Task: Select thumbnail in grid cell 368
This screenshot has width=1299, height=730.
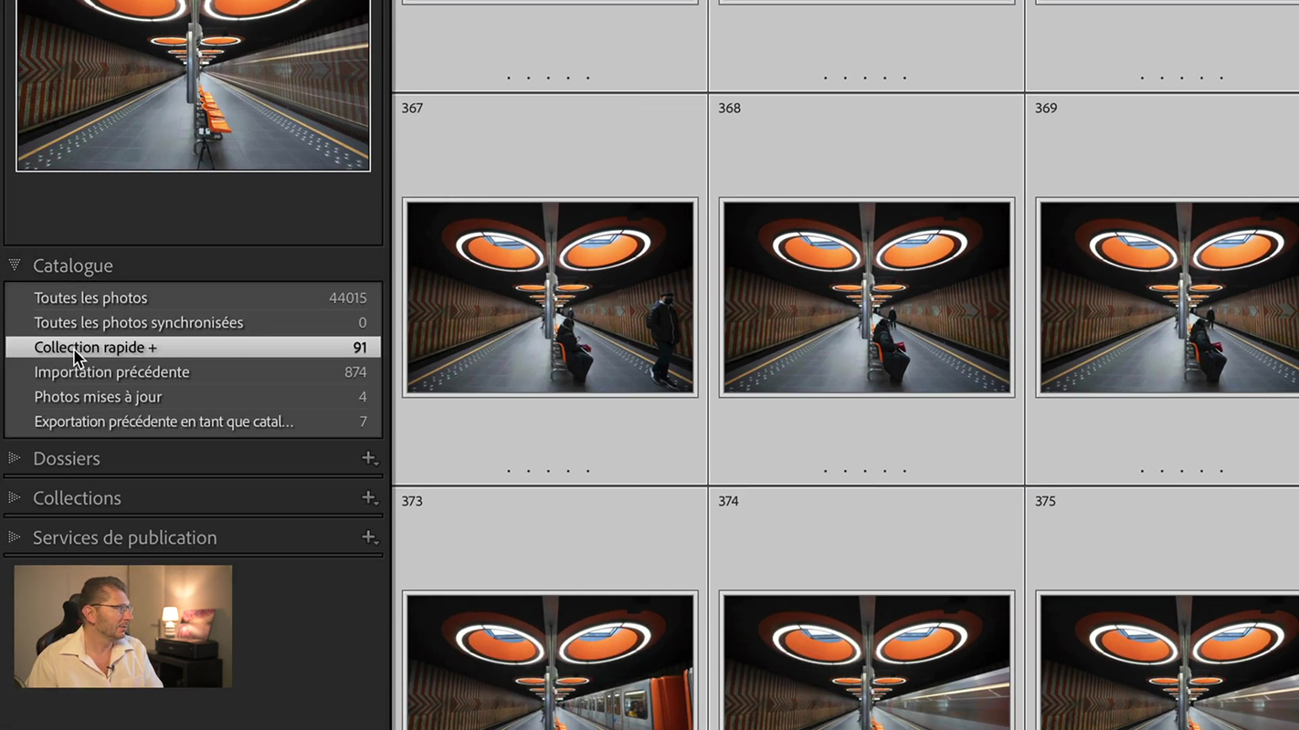Action: [x=866, y=297]
